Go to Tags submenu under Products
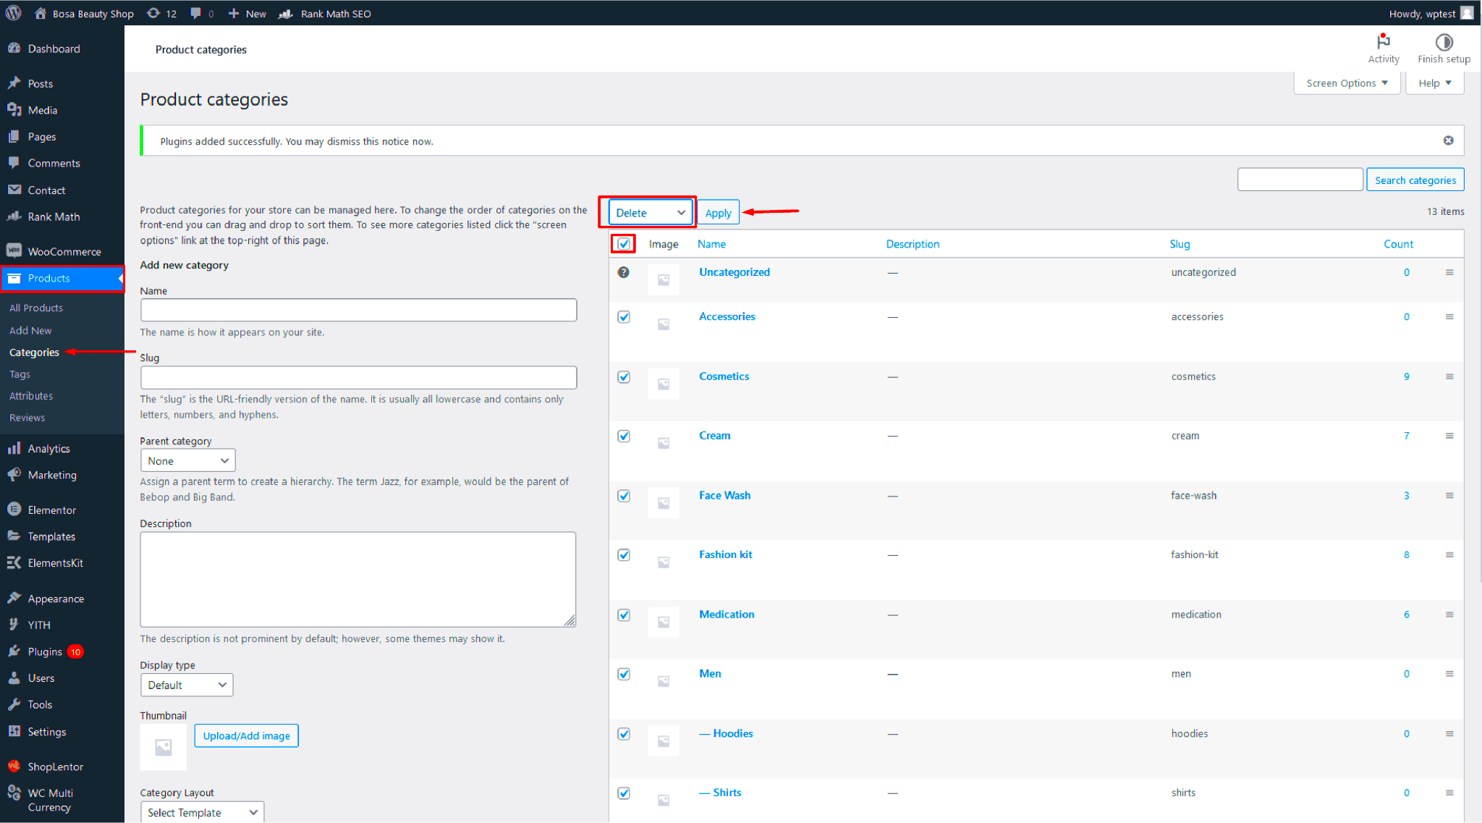This screenshot has width=1482, height=823. pyautogui.click(x=20, y=374)
